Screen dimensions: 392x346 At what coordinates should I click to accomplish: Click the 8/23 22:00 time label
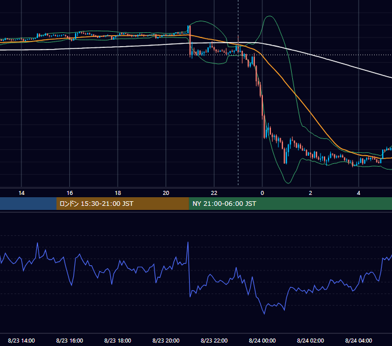[x=214, y=340]
